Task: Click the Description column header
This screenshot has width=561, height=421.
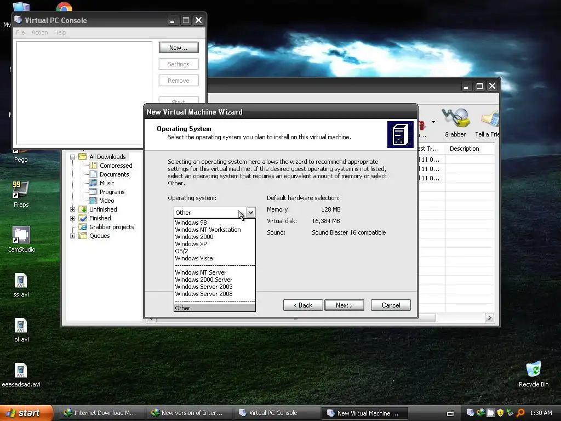Action: pyautogui.click(x=464, y=149)
